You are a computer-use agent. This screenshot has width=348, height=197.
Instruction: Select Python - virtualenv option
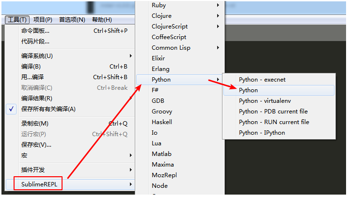pyautogui.click(x=264, y=101)
